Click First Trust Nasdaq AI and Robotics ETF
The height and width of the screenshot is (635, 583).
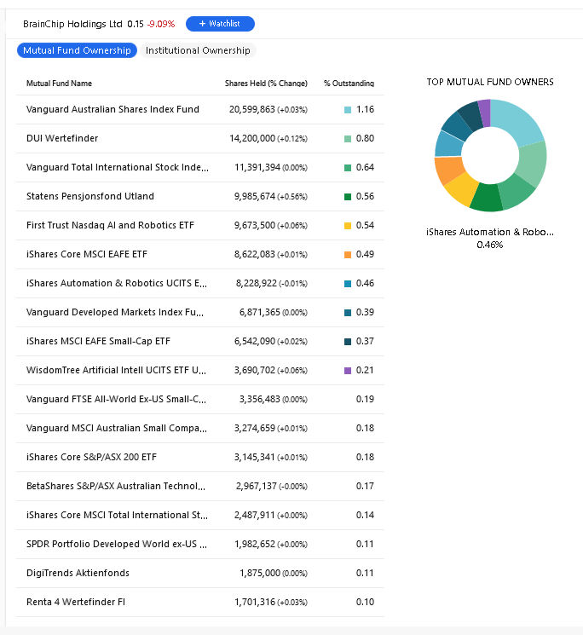click(x=112, y=225)
